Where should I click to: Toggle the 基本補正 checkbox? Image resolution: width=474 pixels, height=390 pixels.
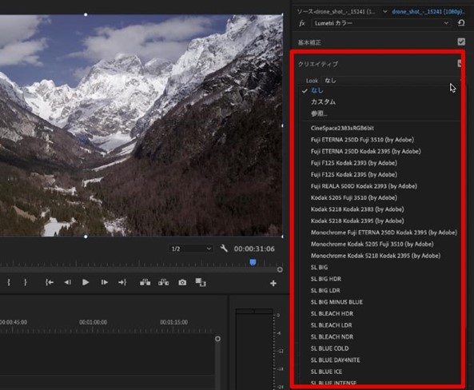point(461,42)
